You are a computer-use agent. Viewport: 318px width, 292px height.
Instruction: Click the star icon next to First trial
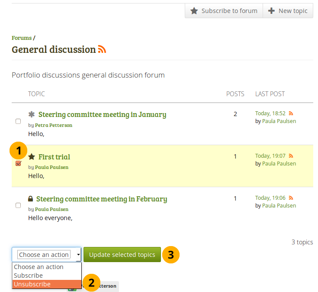(x=32, y=157)
